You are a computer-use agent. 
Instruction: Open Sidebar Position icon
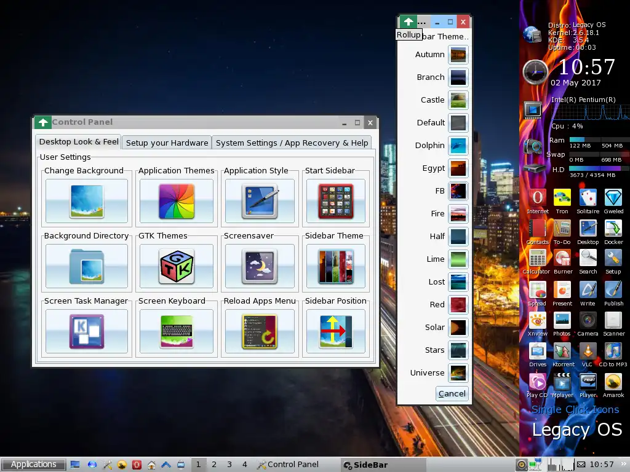pos(336,331)
